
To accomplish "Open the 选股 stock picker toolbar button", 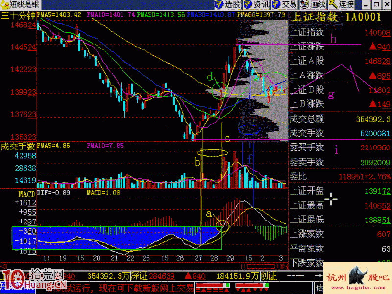I will (x=228, y=4).
